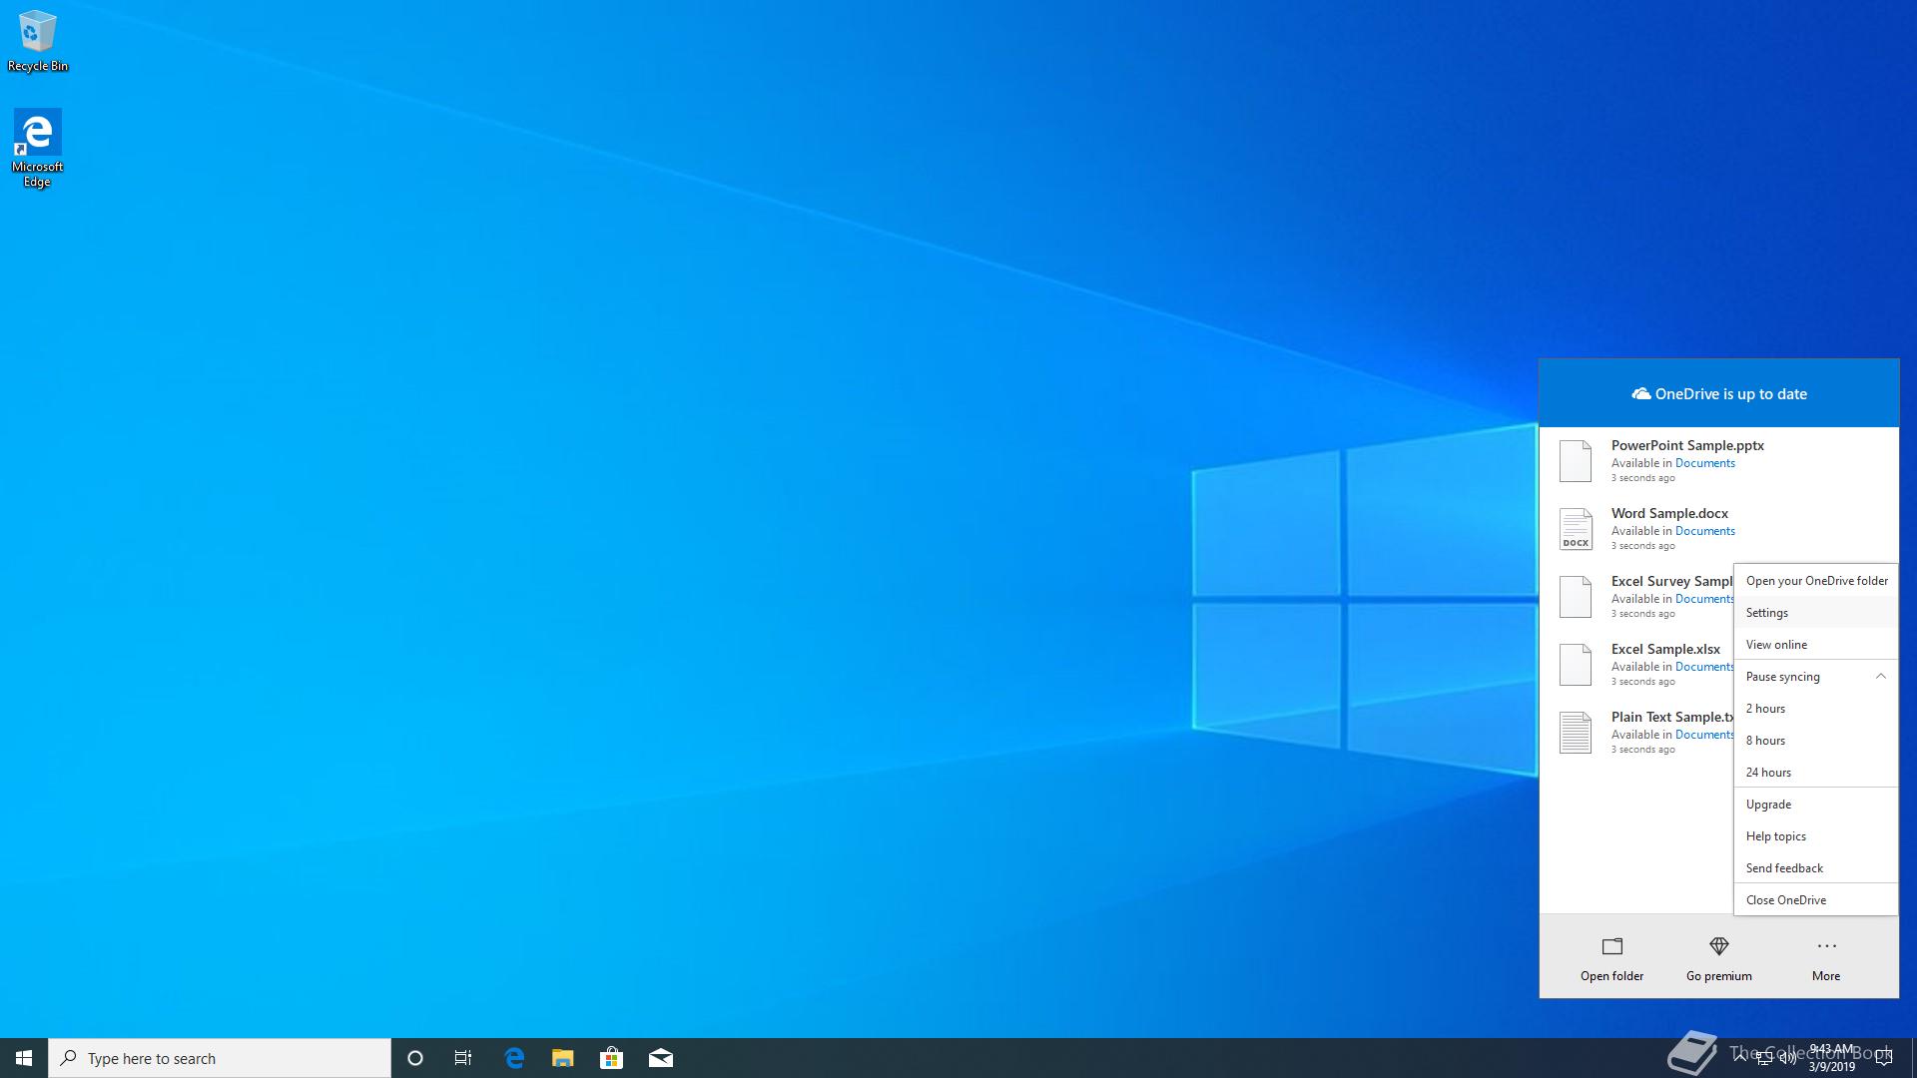Show hidden system tray icons

(1740, 1057)
